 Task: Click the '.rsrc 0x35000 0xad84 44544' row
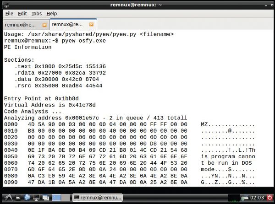(x=58, y=86)
